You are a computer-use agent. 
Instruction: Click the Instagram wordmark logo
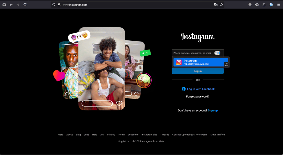pyautogui.click(x=198, y=37)
